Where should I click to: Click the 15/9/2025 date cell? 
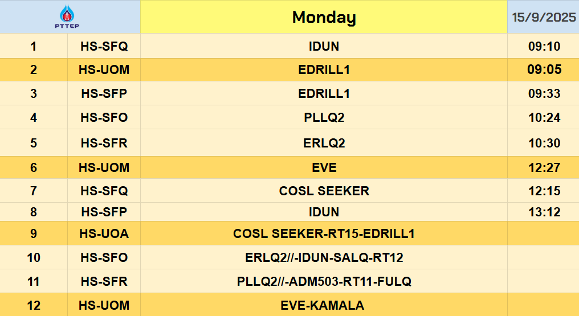point(544,17)
